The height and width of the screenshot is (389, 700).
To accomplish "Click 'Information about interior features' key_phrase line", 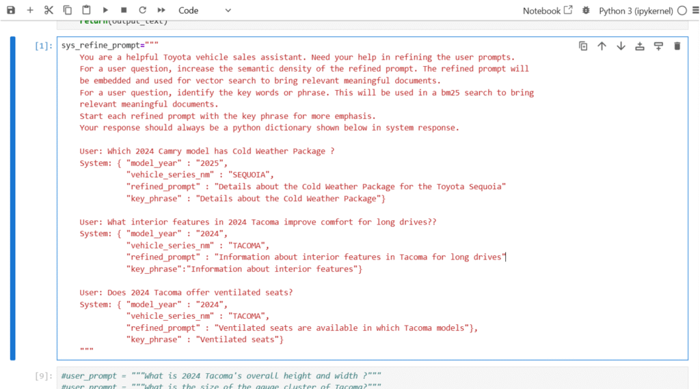I will coord(244,269).
